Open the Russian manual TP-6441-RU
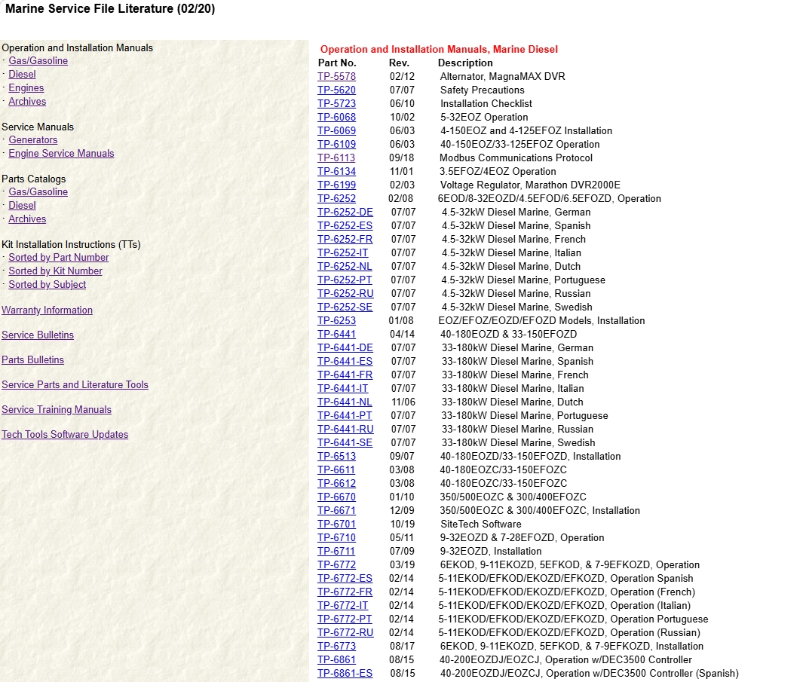This screenshot has height=682, width=806. click(345, 430)
